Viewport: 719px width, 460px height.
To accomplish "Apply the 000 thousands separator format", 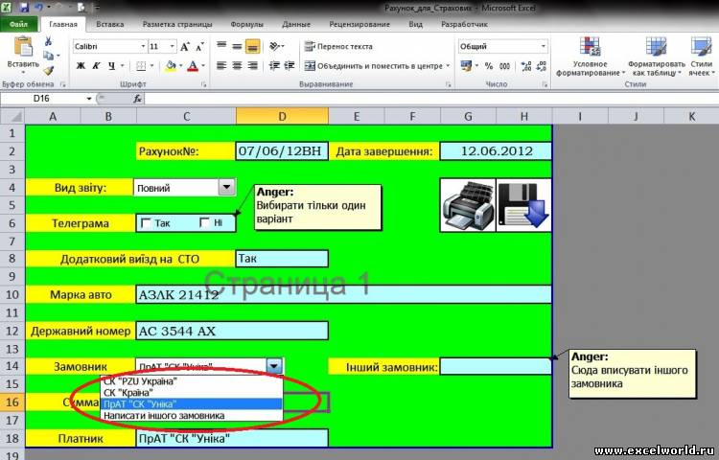I will pos(505,66).
